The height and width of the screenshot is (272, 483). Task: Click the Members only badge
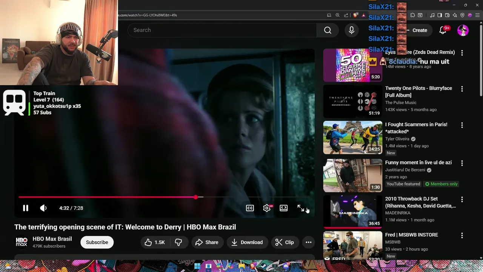click(441, 184)
